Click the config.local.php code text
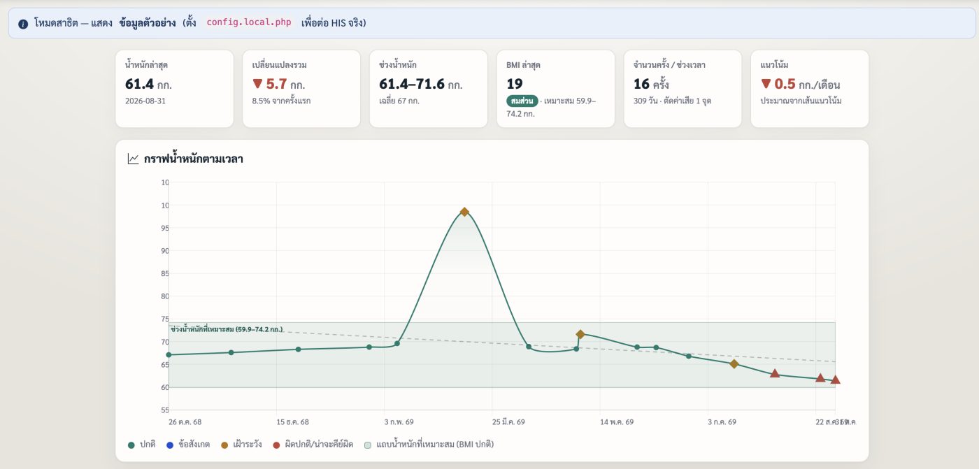 point(249,22)
